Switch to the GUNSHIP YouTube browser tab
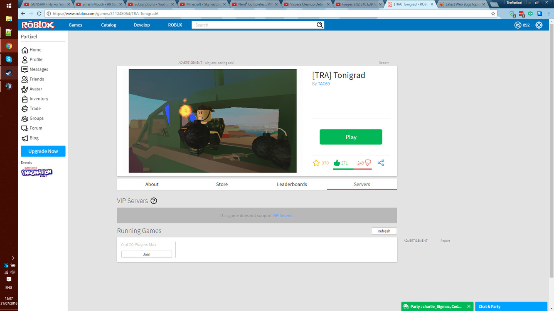This screenshot has height=311, width=554. [x=46, y=4]
